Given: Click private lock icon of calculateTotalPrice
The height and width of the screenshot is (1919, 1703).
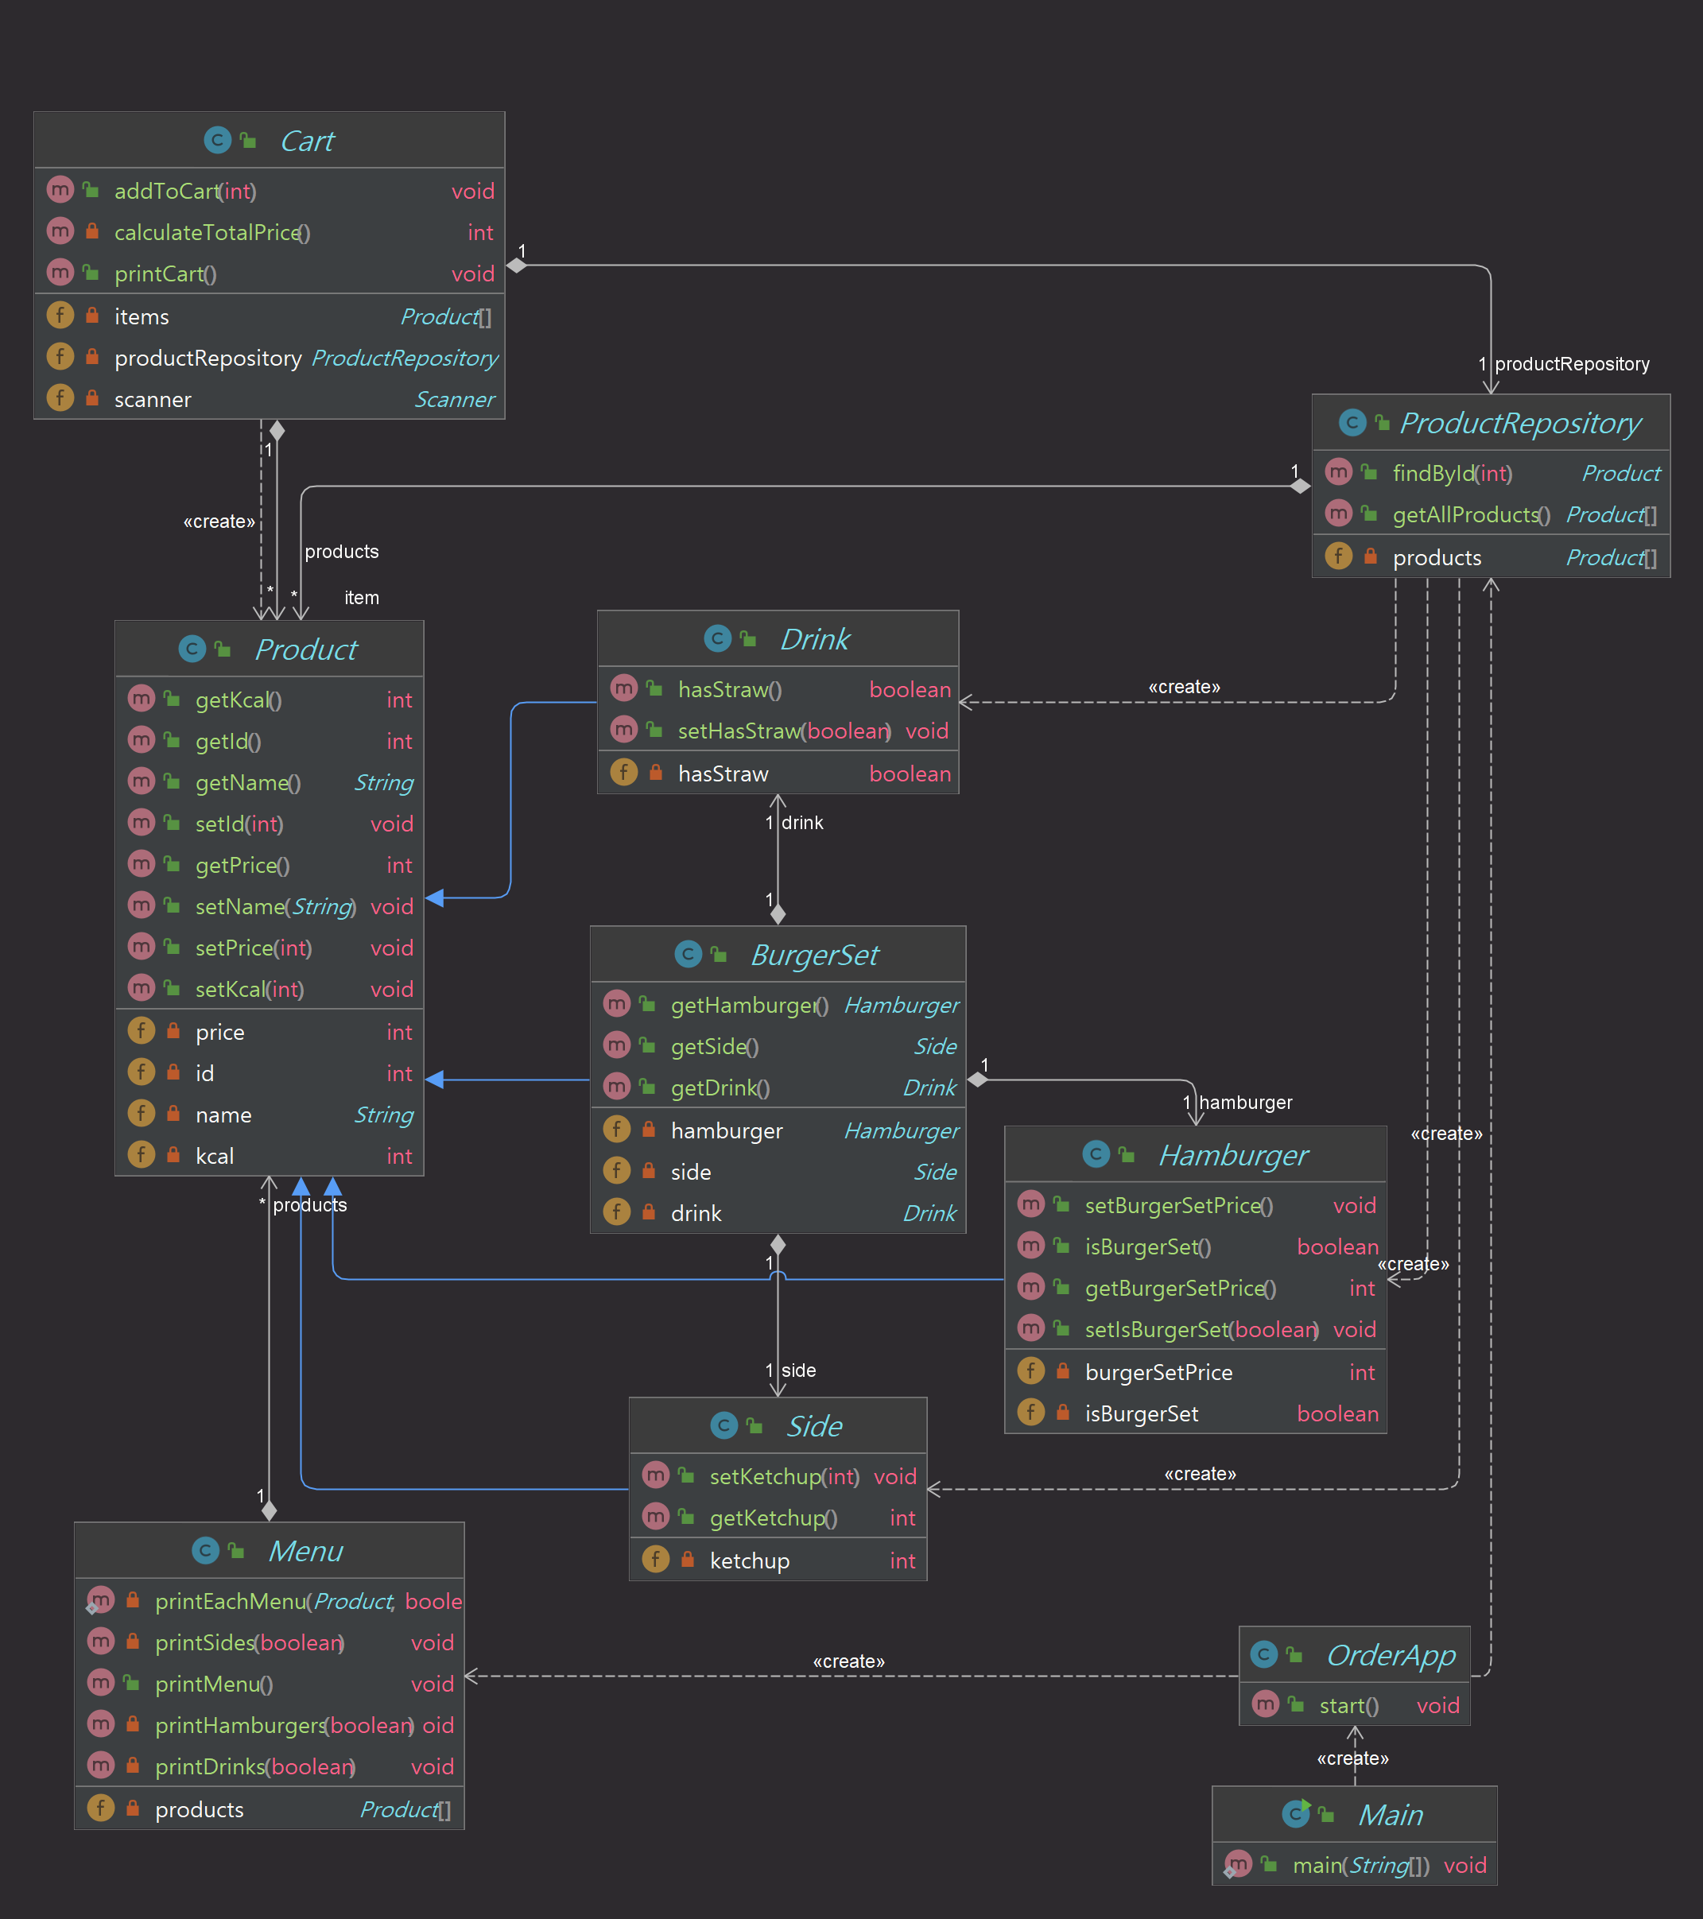Looking at the screenshot, I should click(x=92, y=231).
